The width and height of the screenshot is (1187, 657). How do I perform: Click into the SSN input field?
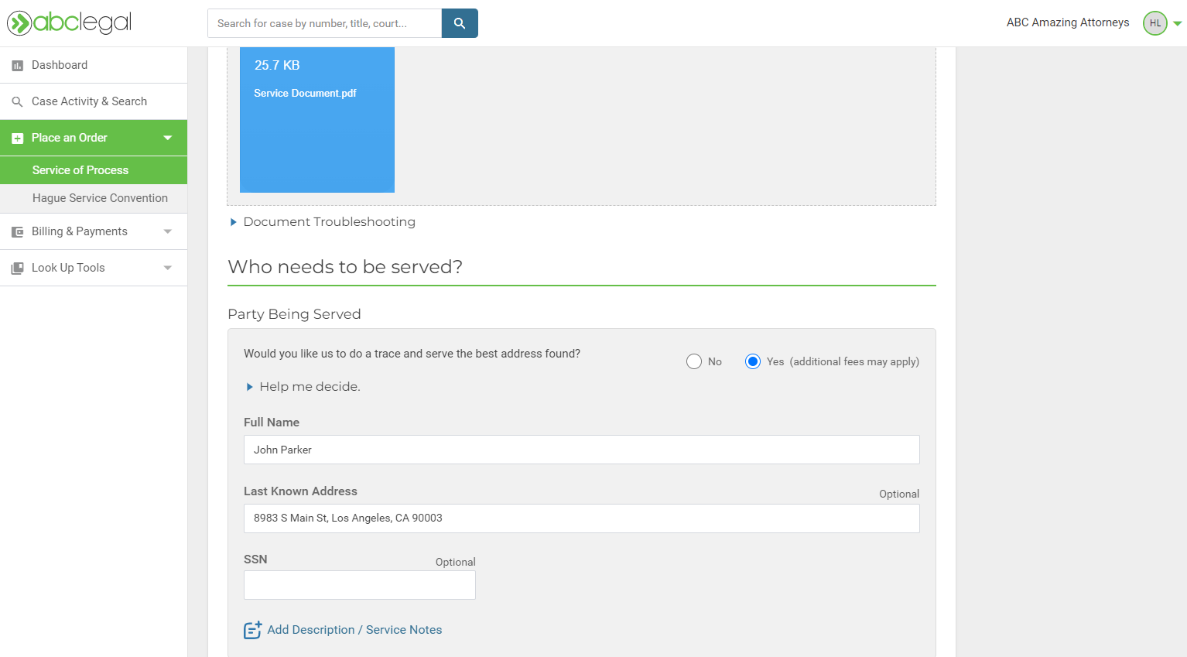[360, 585]
